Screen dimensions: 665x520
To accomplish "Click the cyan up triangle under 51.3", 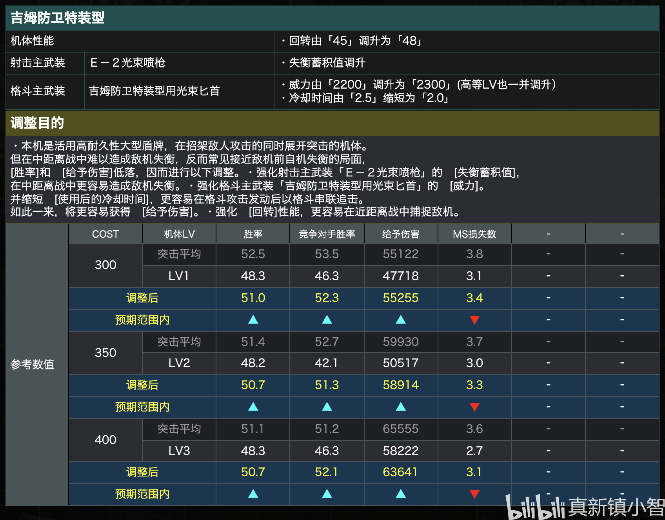I will [327, 407].
